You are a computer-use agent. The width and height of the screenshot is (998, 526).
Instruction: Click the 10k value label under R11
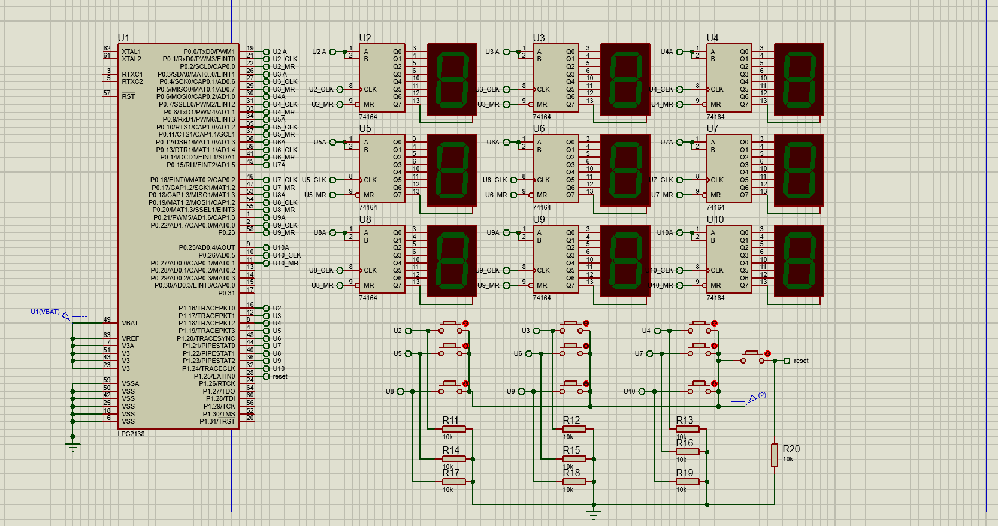click(447, 437)
